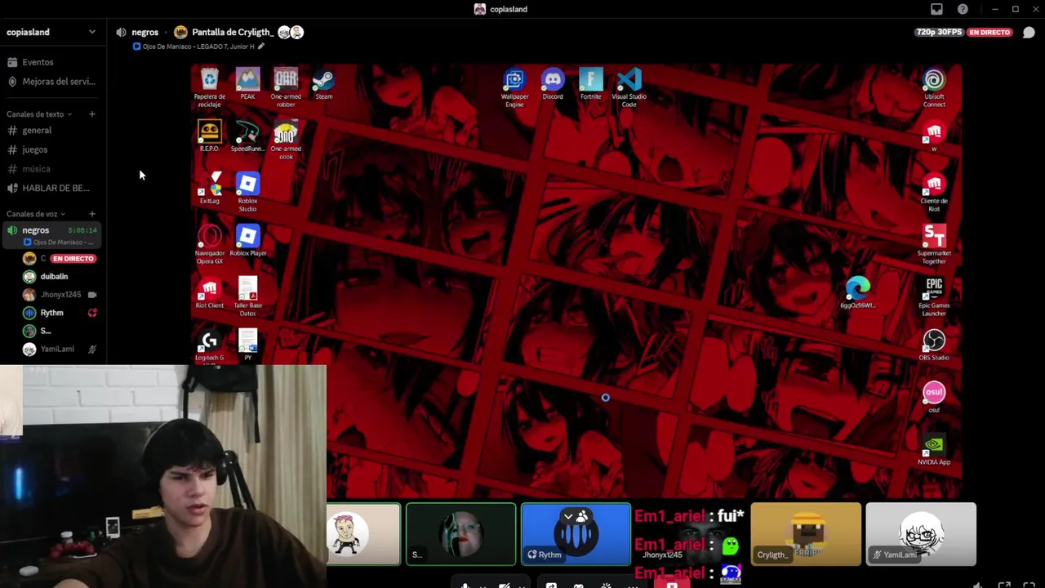
Task: Pop out the stream window
Action: tap(1005, 585)
